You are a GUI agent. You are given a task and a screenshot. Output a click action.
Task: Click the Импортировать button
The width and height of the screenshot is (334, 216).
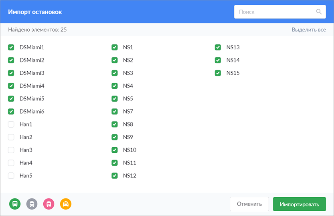tap(299, 204)
